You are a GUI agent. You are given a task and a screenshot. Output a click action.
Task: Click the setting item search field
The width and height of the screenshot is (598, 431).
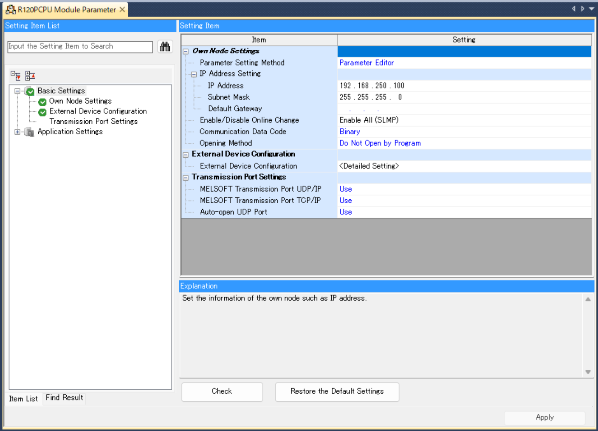coord(80,47)
